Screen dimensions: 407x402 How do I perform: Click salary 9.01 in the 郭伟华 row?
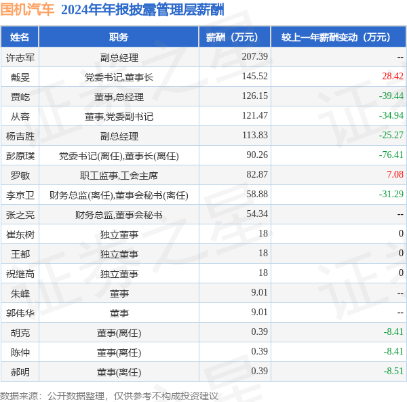click(x=259, y=313)
